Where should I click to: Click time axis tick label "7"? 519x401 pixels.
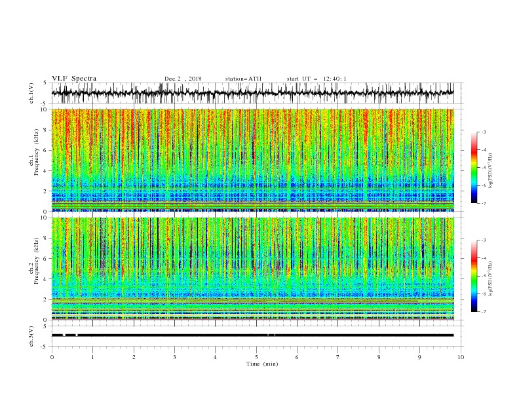click(x=338, y=357)
